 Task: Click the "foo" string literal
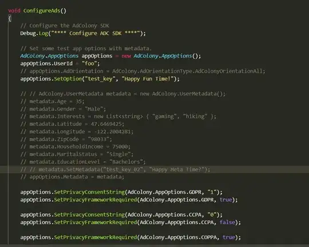tap(89, 63)
